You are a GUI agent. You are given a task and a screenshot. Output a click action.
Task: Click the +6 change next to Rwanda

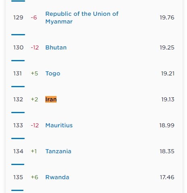[x=34, y=177]
